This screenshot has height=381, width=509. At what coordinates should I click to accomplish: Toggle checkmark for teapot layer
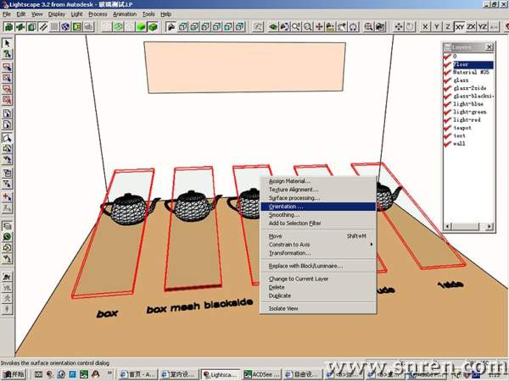coord(447,128)
